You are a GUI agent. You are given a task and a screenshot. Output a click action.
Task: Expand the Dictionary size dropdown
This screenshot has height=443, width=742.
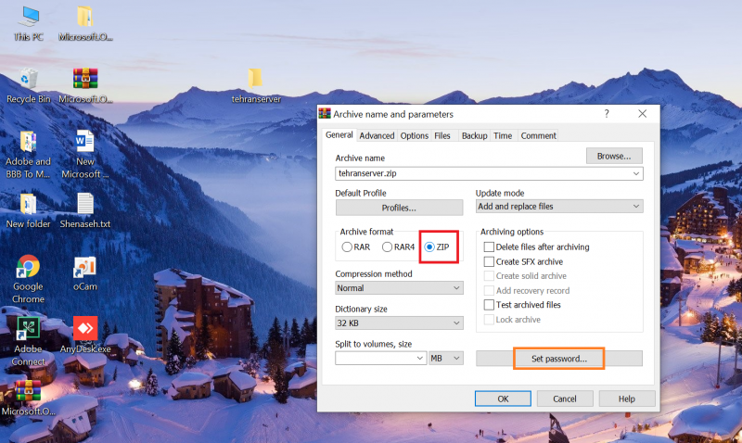399,323
